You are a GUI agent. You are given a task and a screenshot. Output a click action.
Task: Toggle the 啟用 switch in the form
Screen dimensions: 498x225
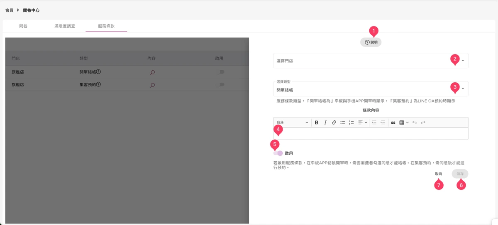click(x=278, y=153)
